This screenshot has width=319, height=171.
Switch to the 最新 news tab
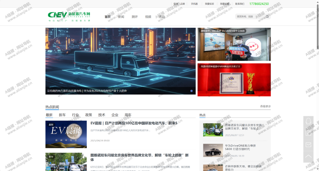pos(49,115)
